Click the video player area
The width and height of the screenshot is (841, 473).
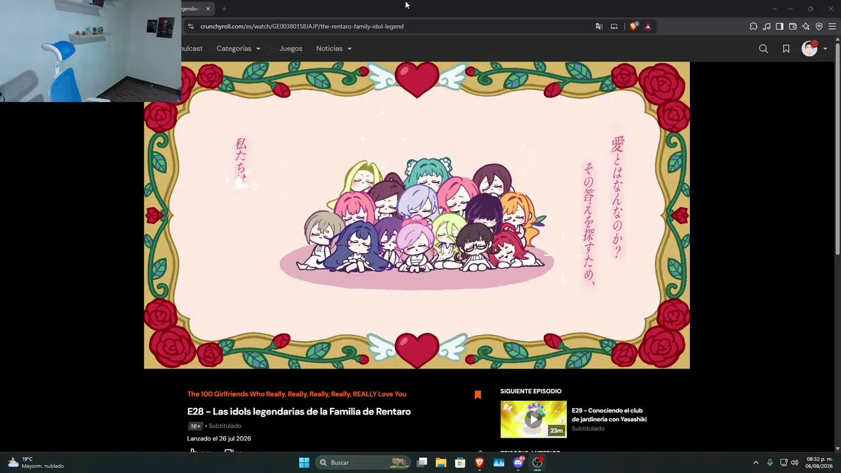coord(417,215)
